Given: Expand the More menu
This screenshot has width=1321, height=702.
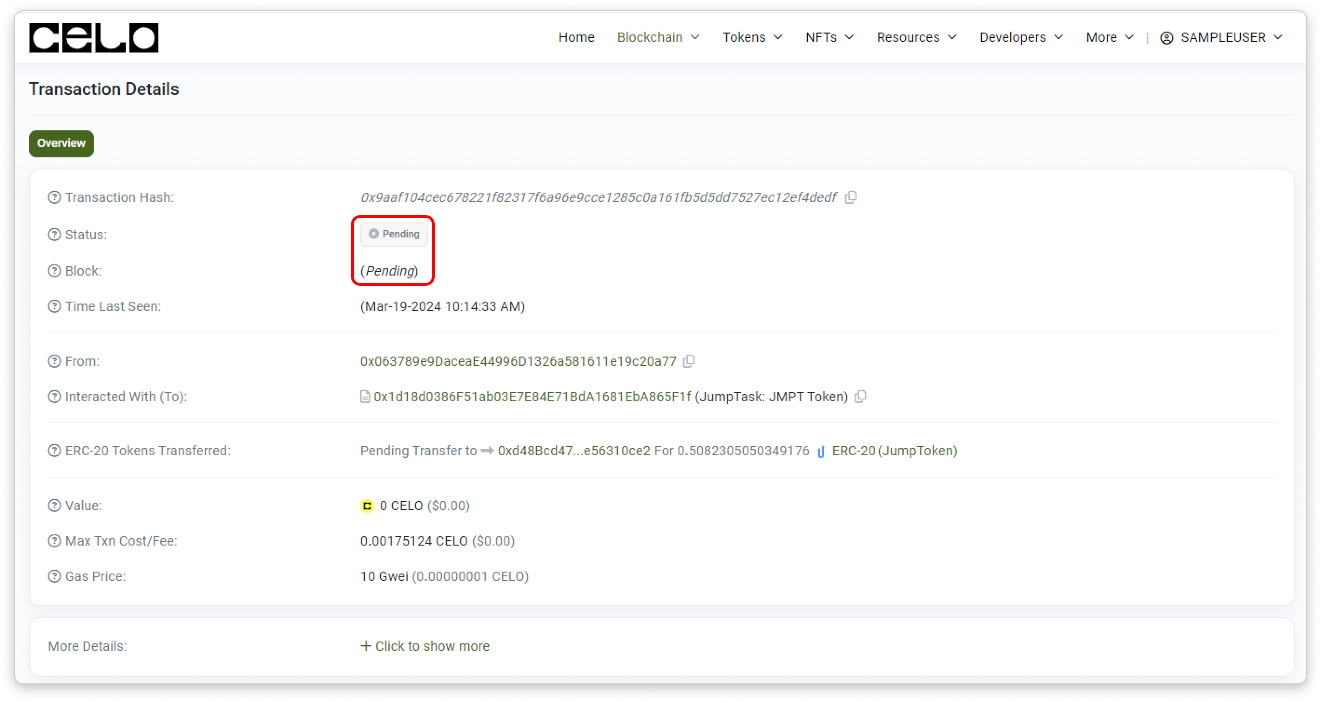Looking at the screenshot, I should (1110, 37).
